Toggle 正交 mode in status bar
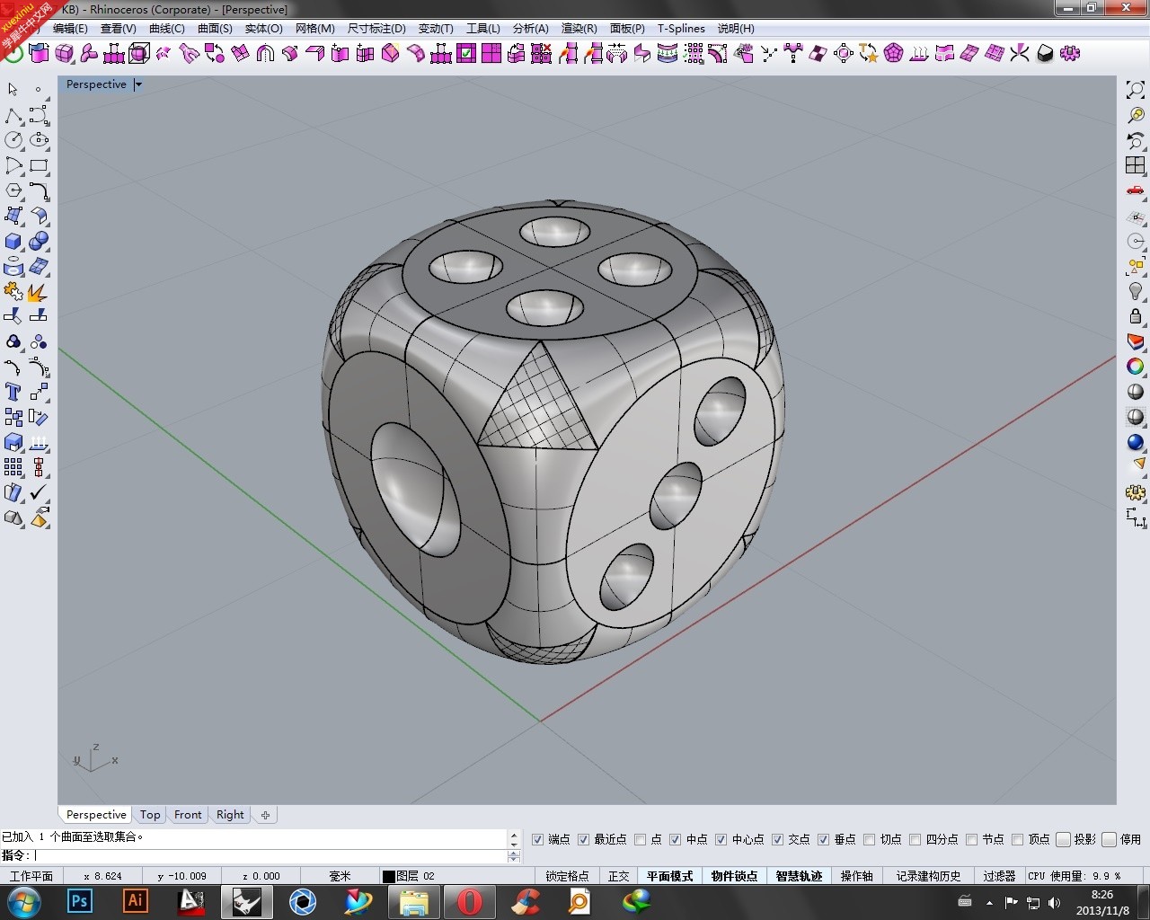 (x=619, y=876)
